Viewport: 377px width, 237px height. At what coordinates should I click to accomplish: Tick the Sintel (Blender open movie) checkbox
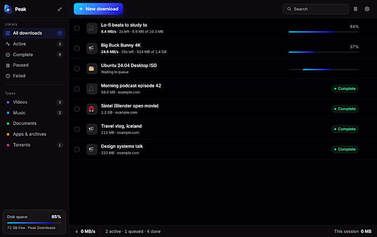[x=77, y=109]
